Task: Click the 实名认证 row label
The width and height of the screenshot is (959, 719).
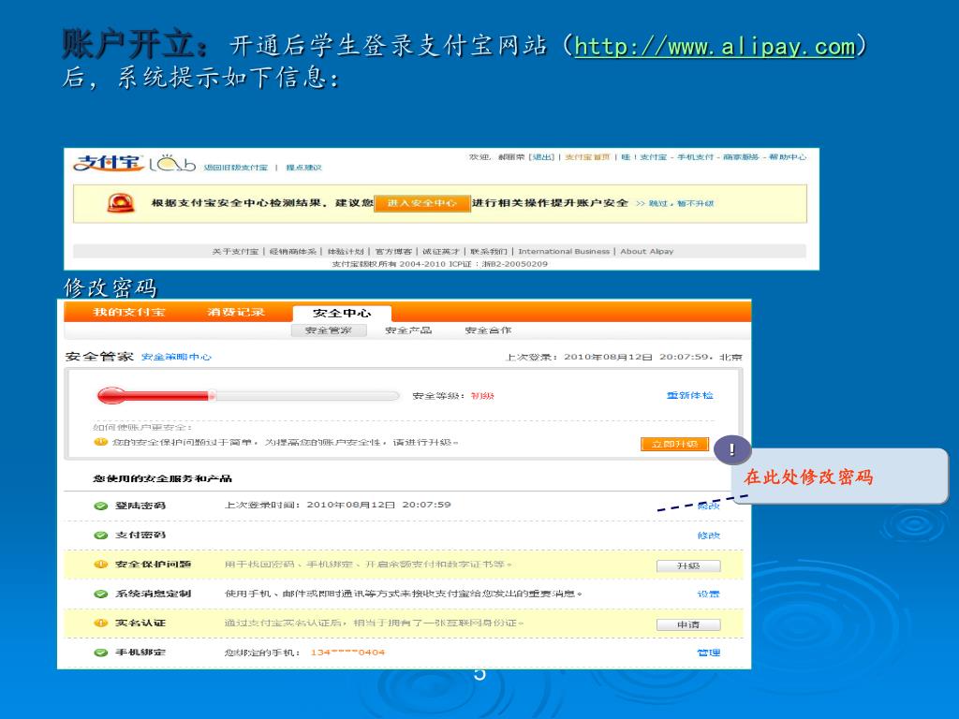Action: (140, 623)
